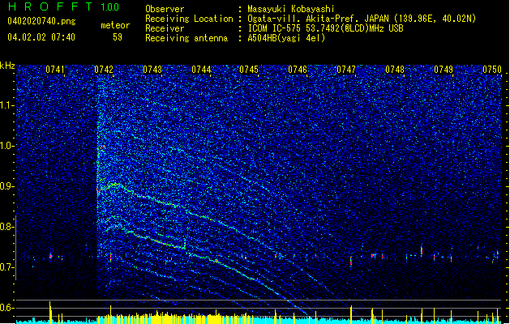Click the 0750 time marker

pyautogui.click(x=492, y=70)
